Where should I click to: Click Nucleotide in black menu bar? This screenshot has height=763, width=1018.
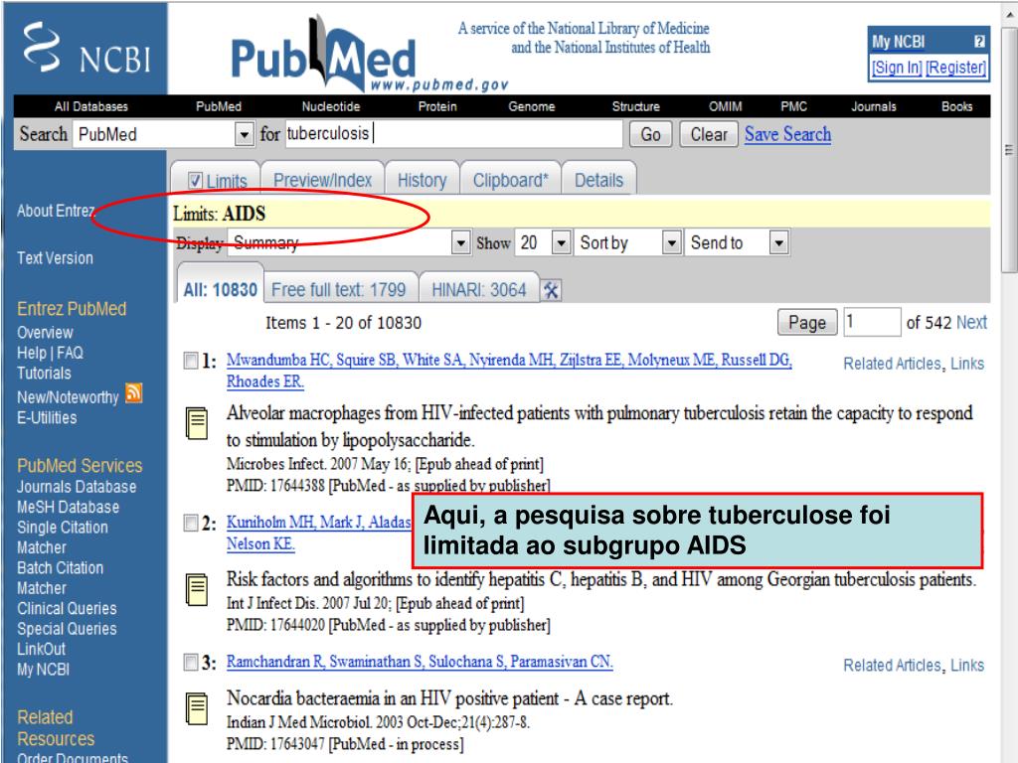point(330,106)
